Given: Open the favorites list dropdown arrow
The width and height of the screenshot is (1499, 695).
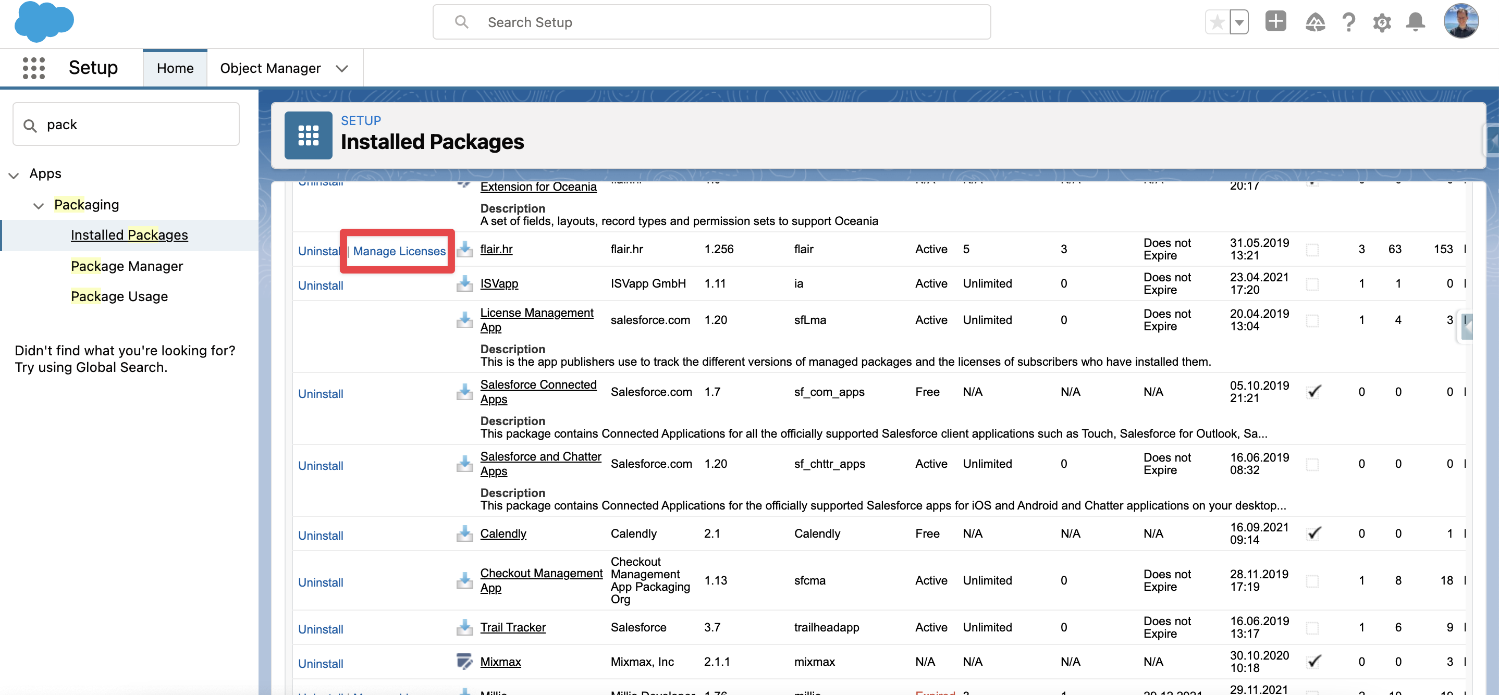Looking at the screenshot, I should click(1239, 23).
